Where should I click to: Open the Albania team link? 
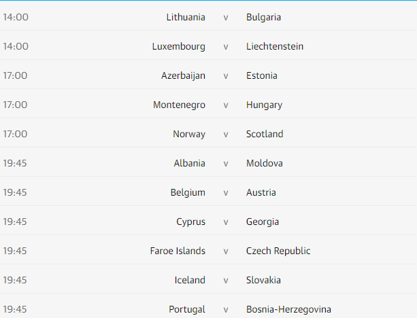(190, 163)
